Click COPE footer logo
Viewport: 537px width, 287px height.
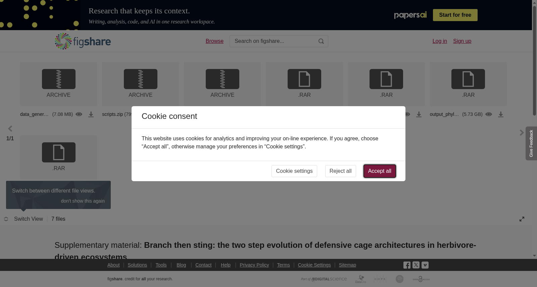pos(380,279)
